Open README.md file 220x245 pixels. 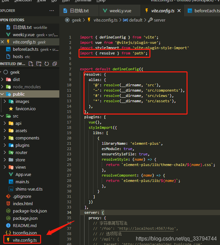click(x=29, y=226)
